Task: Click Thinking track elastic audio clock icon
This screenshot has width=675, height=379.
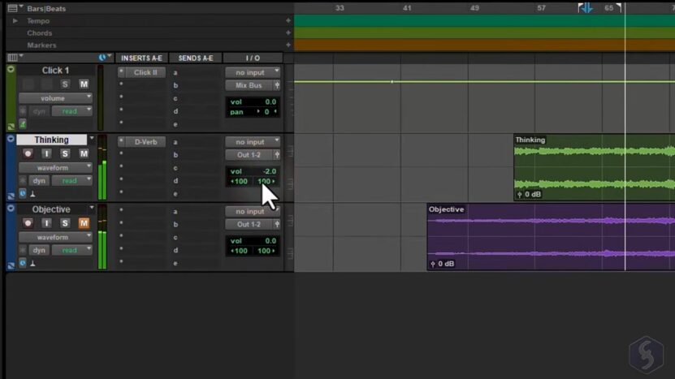Action: pyautogui.click(x=23, y=194)
